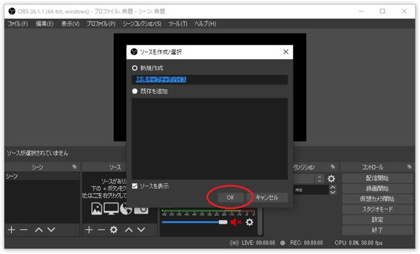Open transition settings gear icon
This screenshot has width=420, height=254.
(x=331, y=178)
